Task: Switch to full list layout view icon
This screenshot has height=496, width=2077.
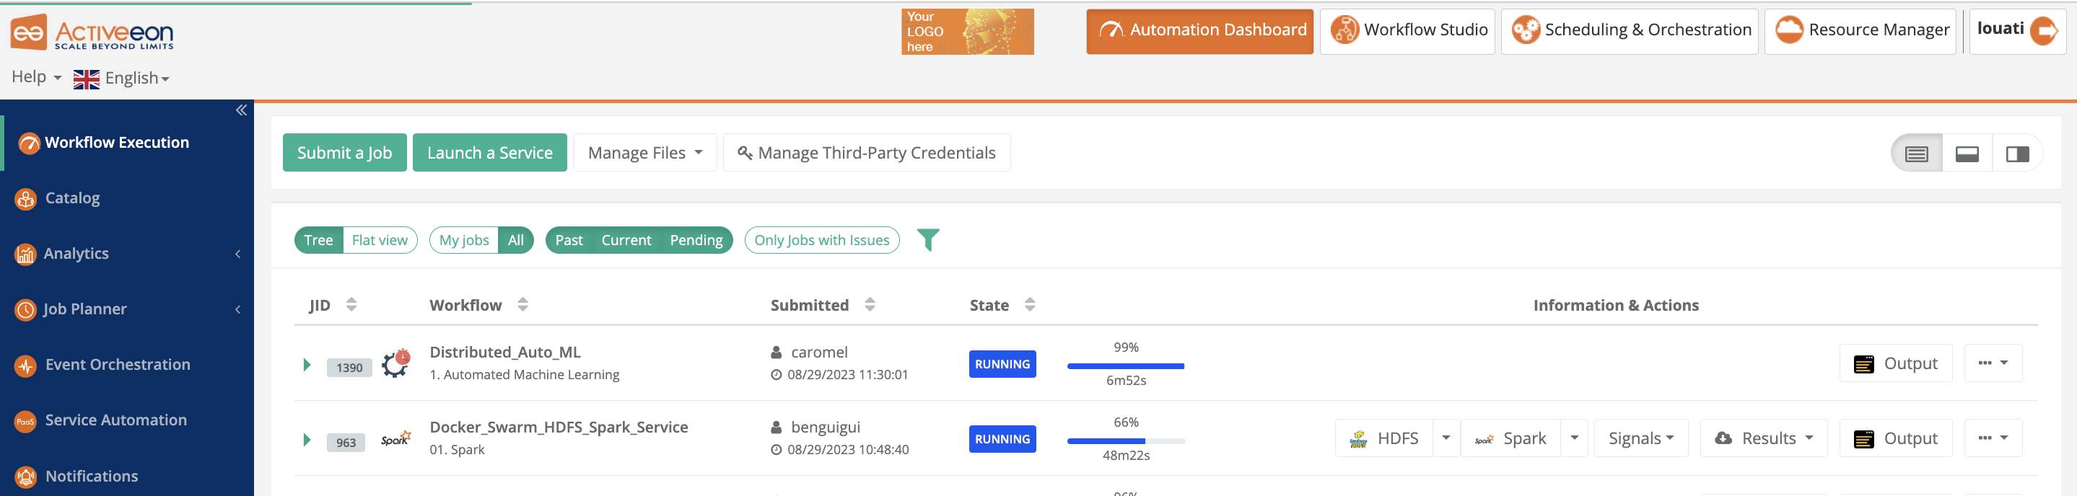Action: (1917, 154)
